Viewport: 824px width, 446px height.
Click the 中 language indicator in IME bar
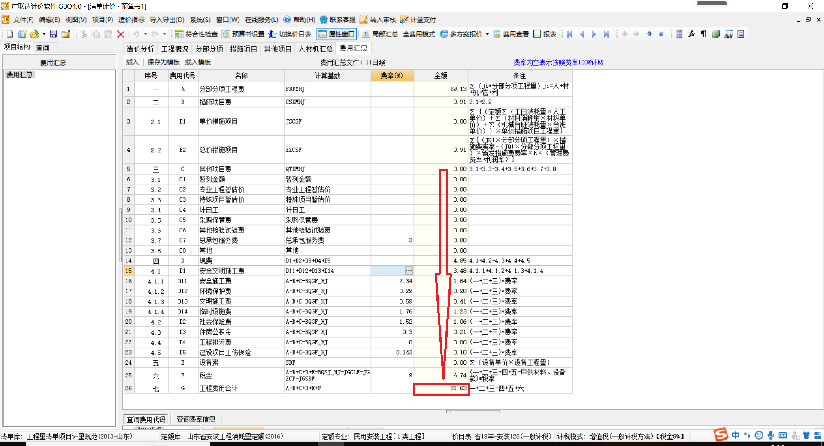pos(736,435)
